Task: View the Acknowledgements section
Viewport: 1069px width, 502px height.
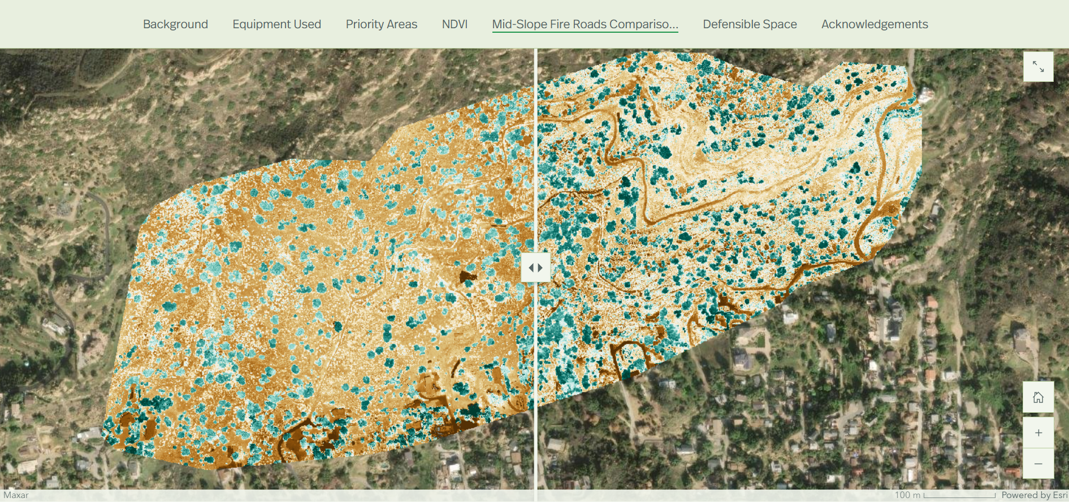Action: (x=874, y=24)
